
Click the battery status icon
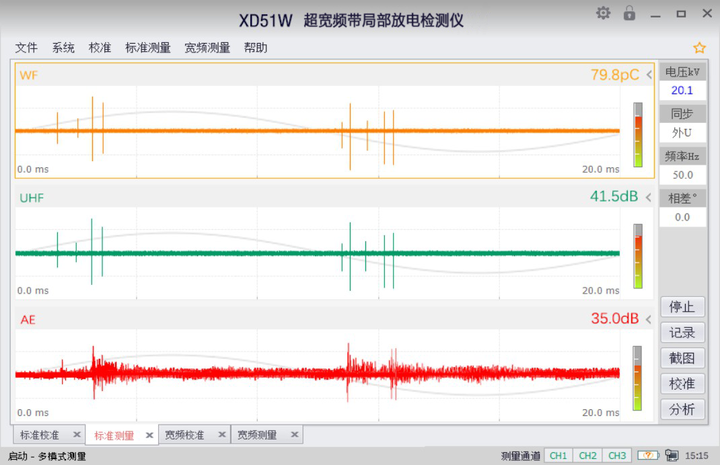(x=647, y=456)
